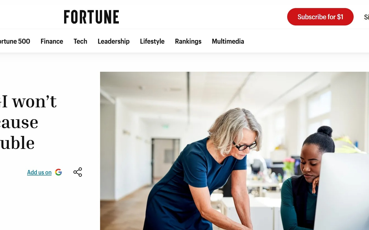Select Leadership in the navigation bar
Image resolution: width=369 pixels, height=230 pixels.
[x=114, y=41]
